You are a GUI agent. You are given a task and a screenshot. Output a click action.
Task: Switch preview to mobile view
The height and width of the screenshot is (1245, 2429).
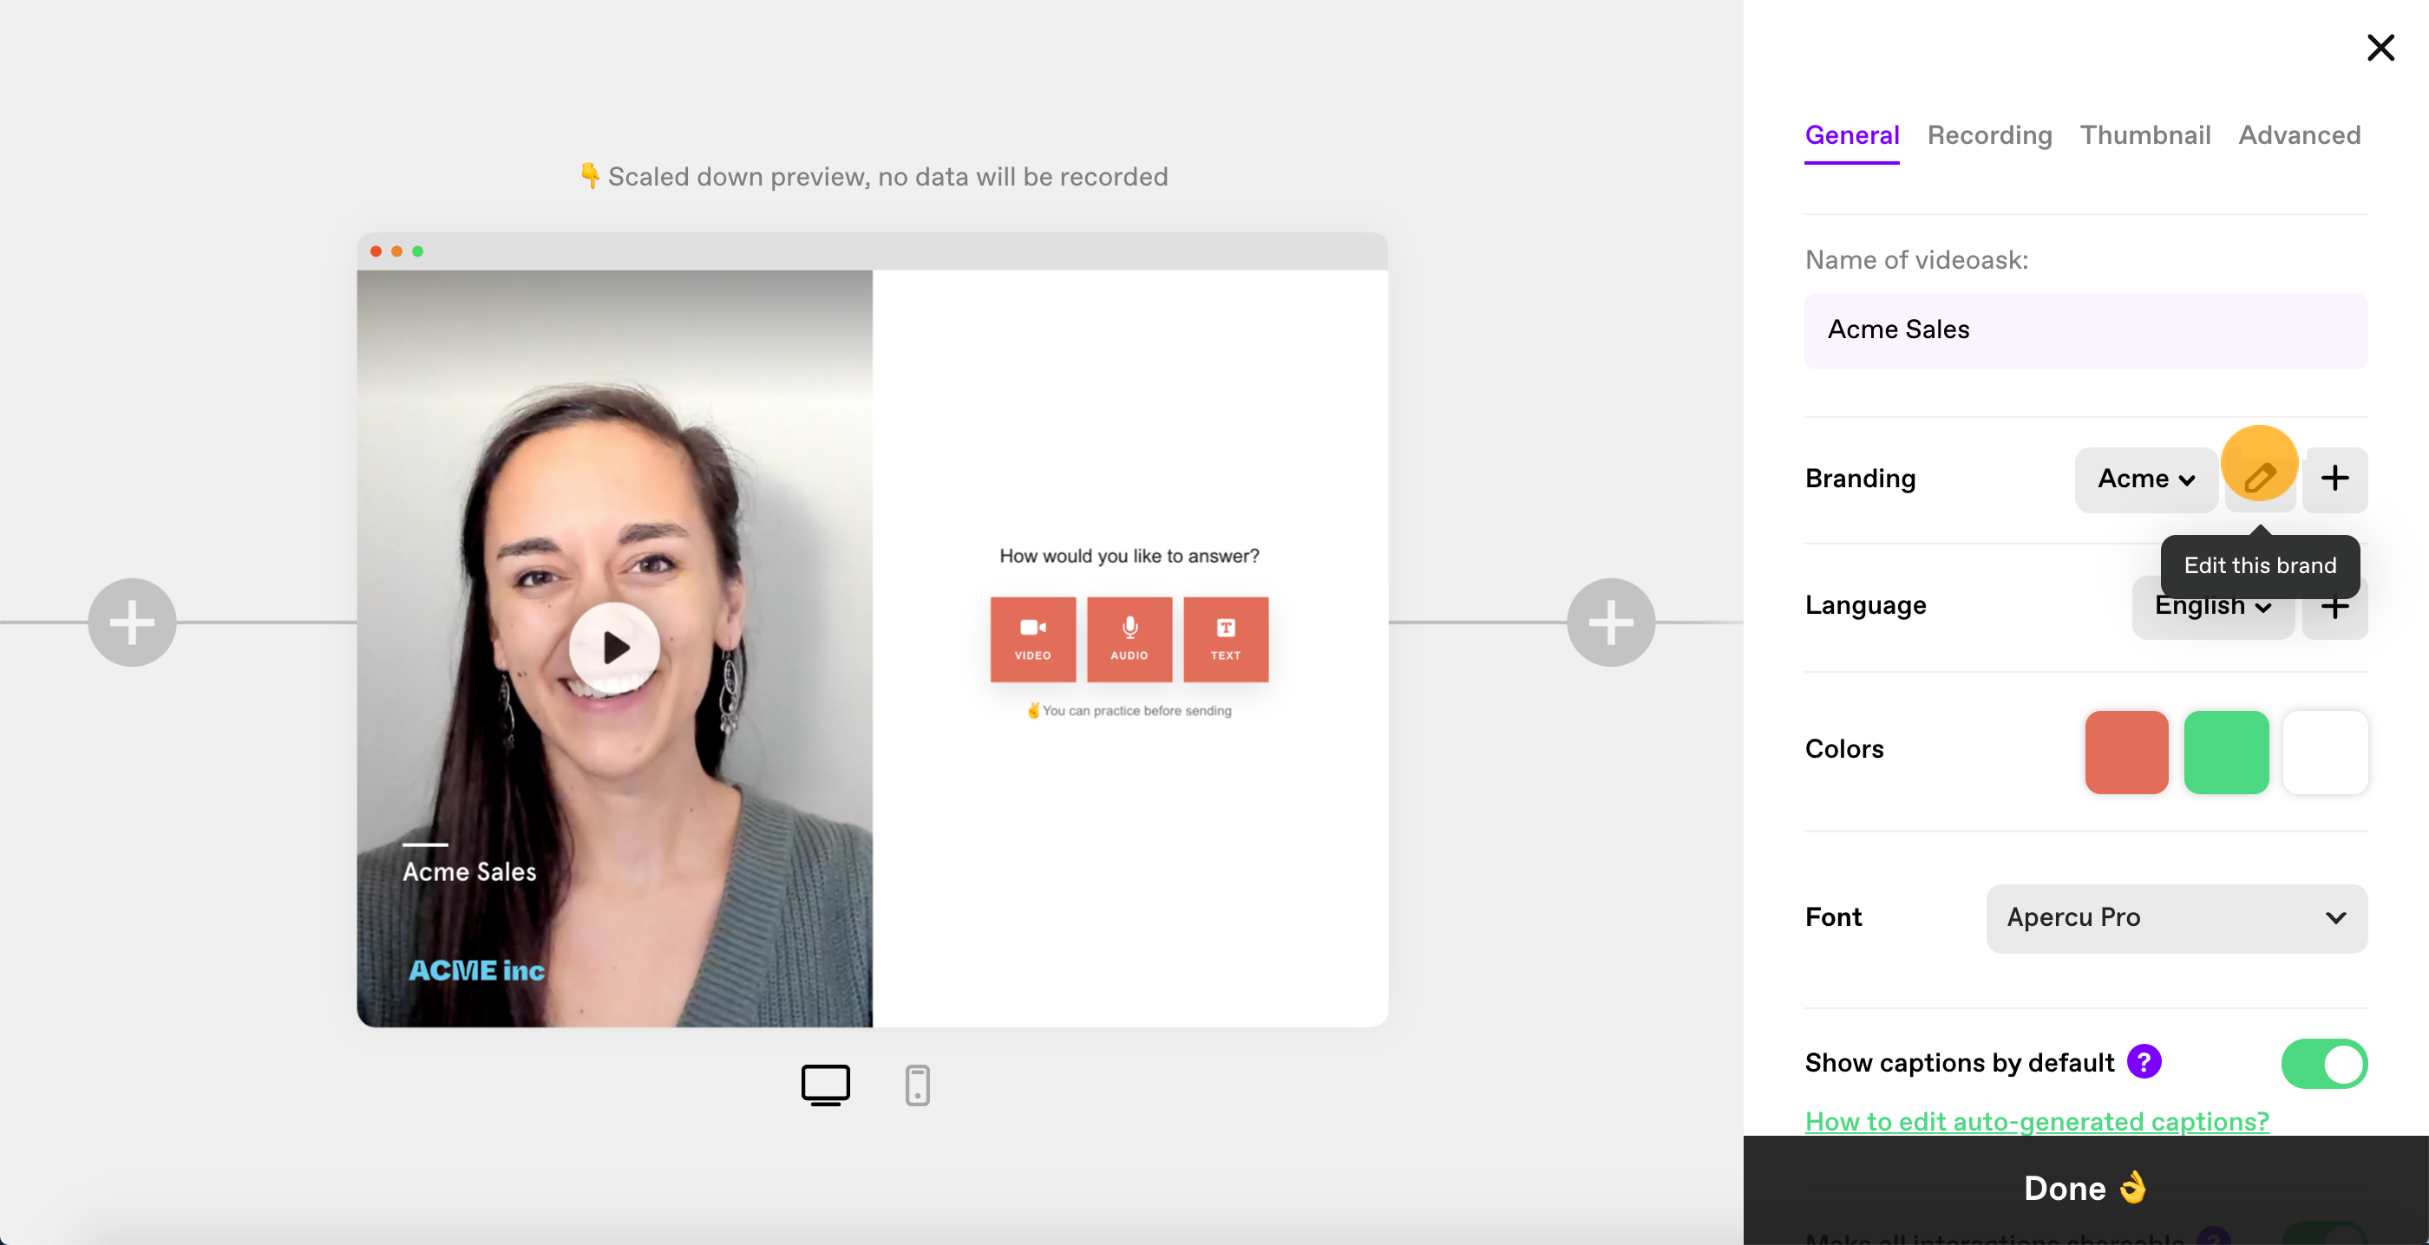[917, 1085]
